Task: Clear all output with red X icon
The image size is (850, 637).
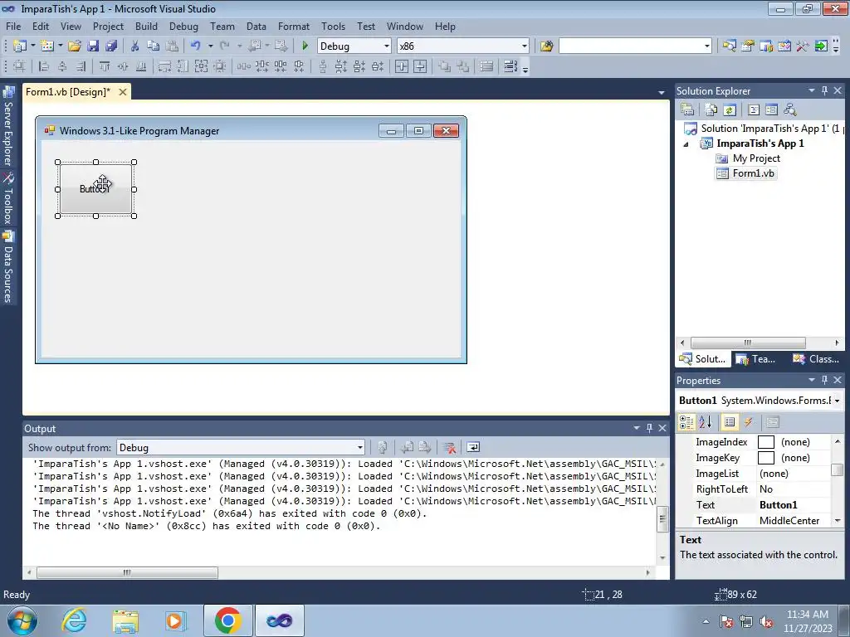Action: (x=449, y=447)
